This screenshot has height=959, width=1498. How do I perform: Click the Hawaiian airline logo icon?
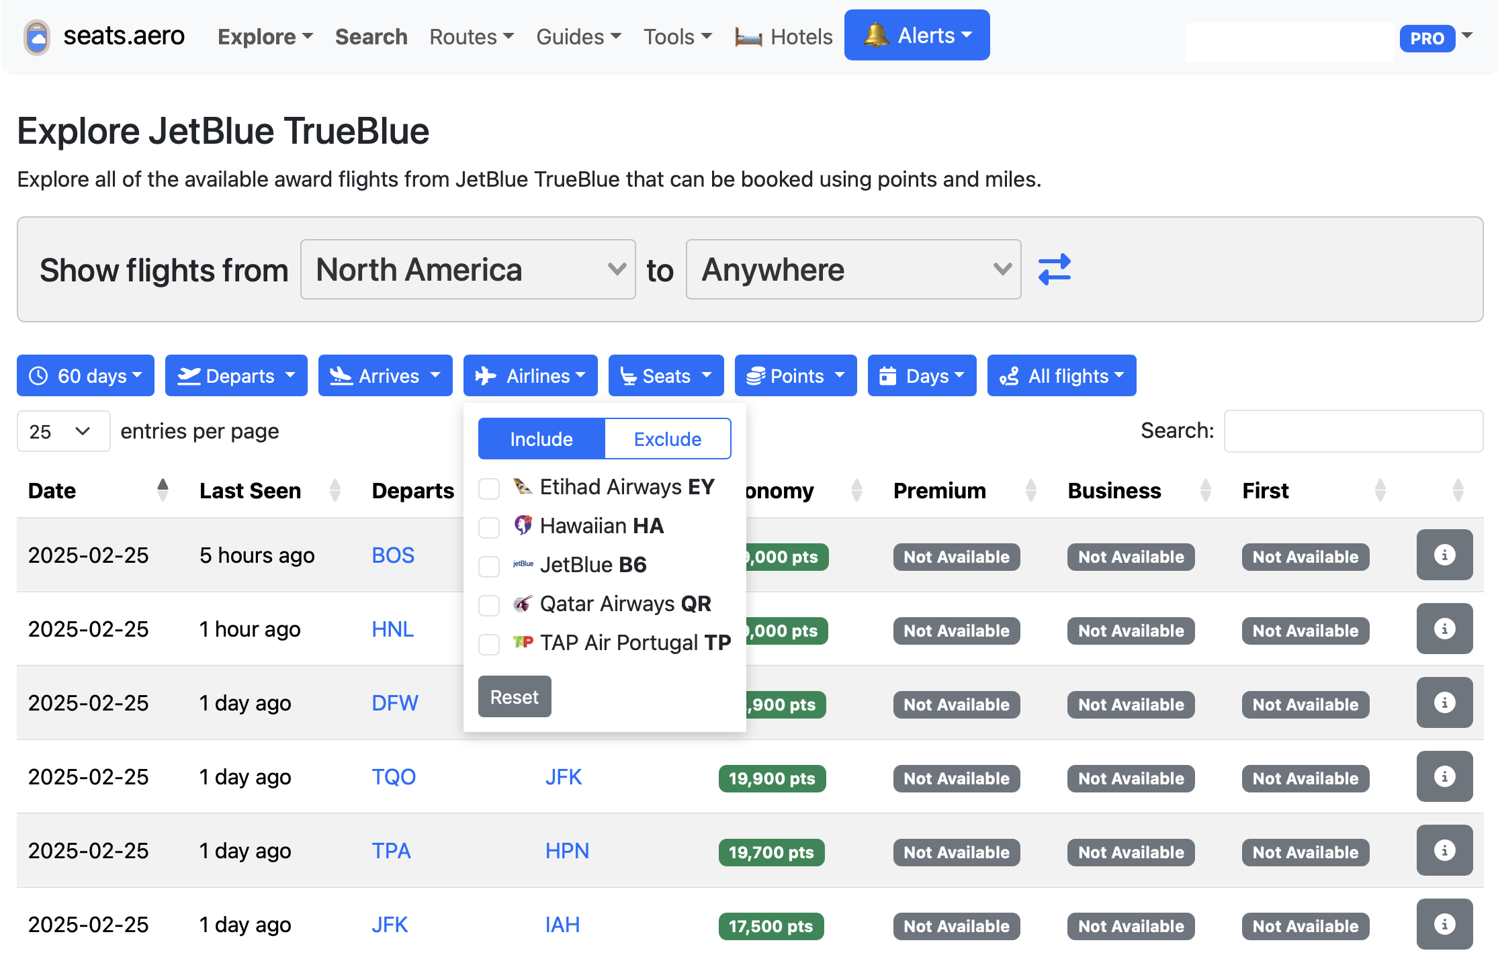(x=523, y=525)
